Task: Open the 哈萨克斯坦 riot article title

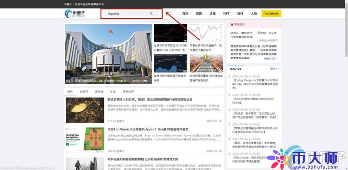Action: [143, 159]
